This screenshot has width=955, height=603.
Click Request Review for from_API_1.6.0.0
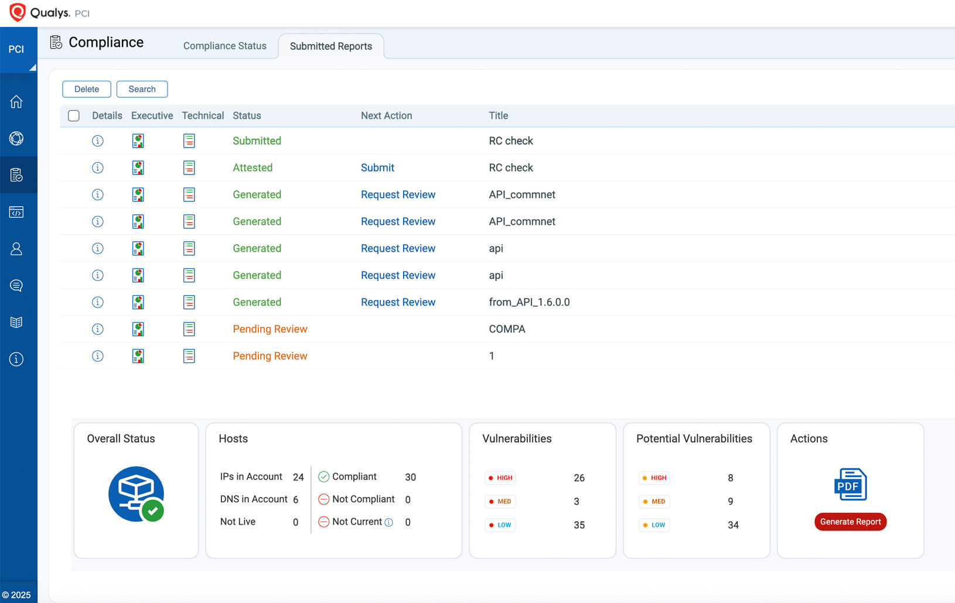pos(398,303)
